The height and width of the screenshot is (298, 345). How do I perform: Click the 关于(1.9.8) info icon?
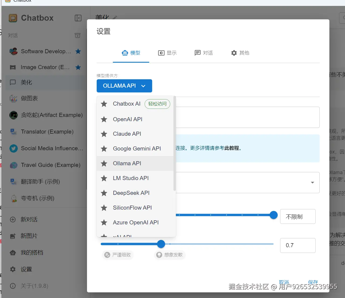[13, 286]
